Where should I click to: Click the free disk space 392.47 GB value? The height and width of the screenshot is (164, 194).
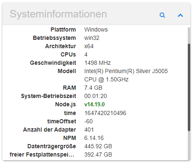[98, 154]
